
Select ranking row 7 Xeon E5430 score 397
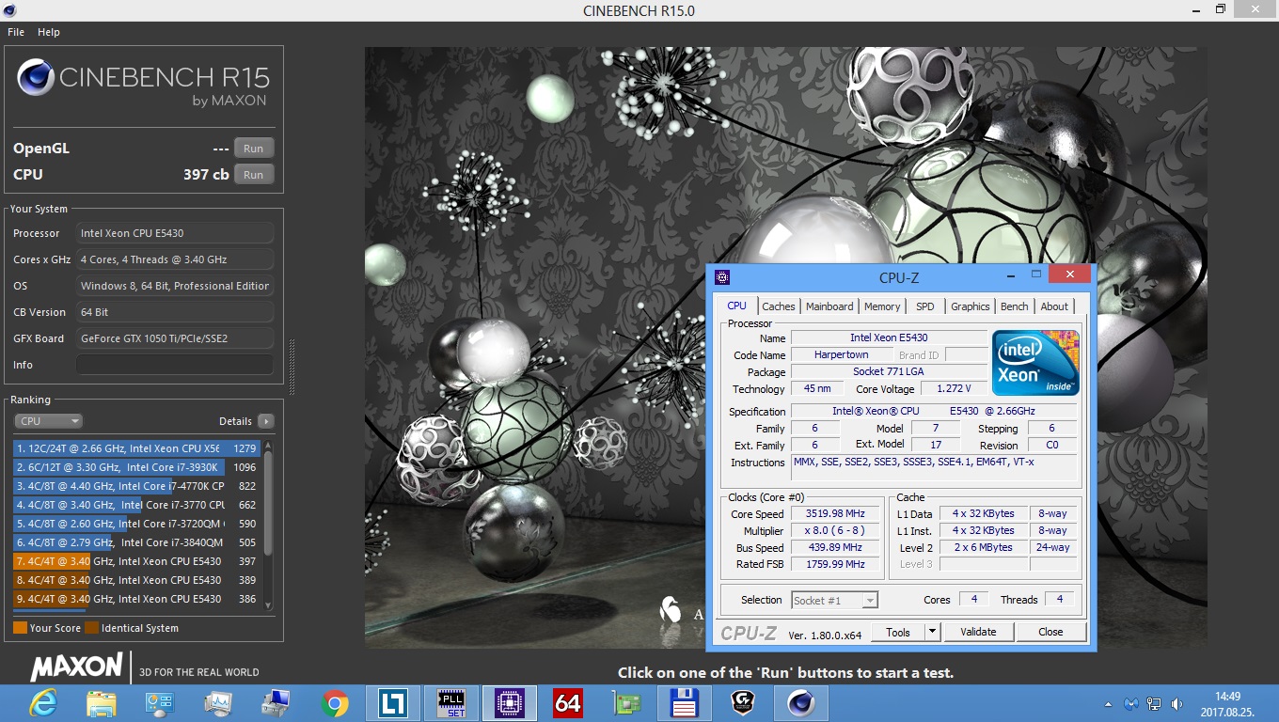(137, 561)
